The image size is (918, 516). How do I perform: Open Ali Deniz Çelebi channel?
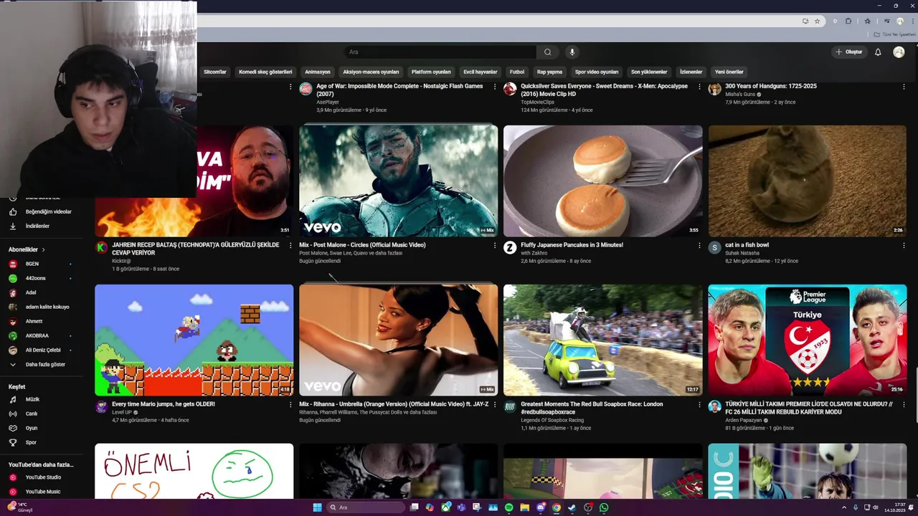point(42,350)
